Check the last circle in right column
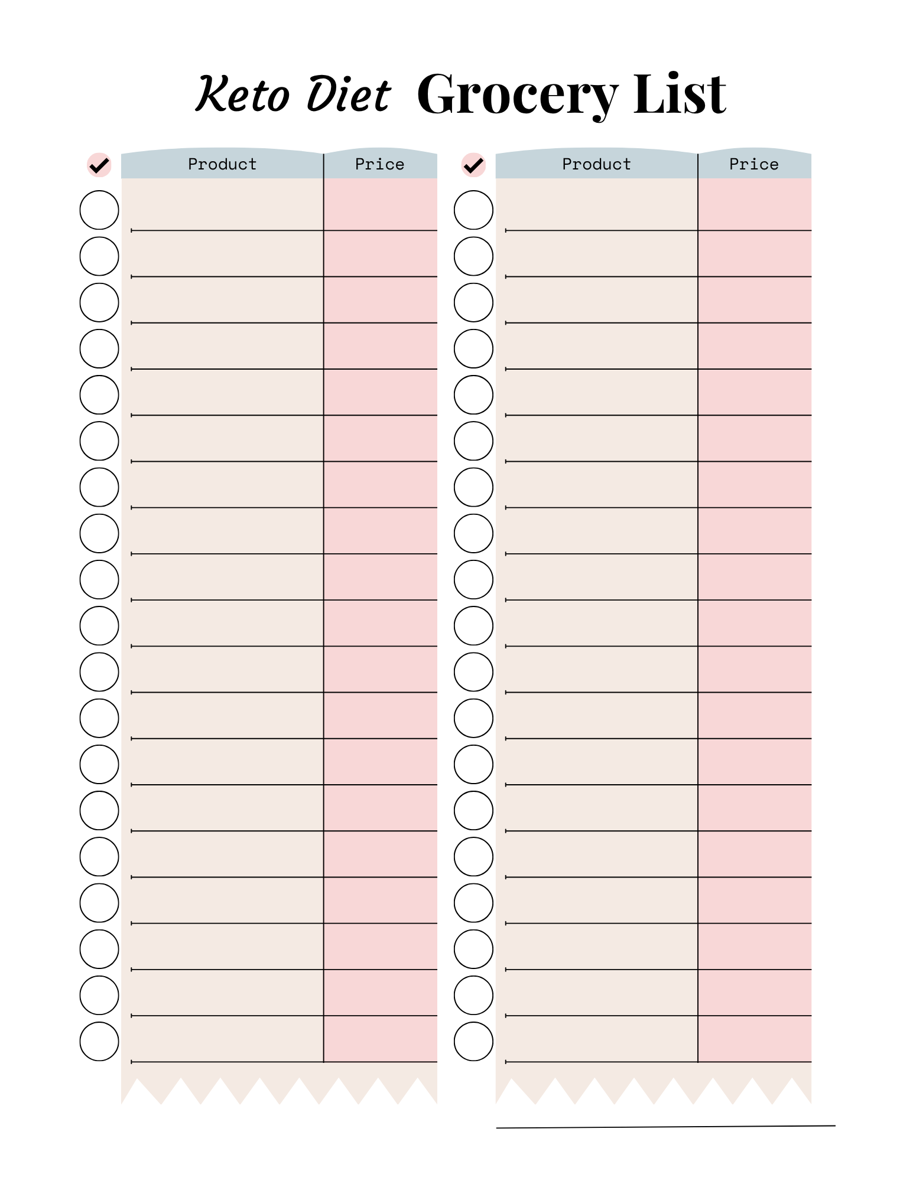 473,1041
